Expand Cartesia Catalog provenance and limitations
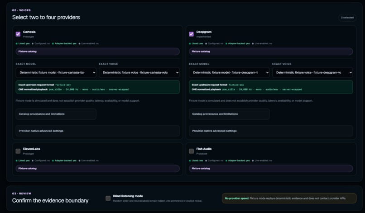This screenshot has width=365, height=213. (56, 114)
